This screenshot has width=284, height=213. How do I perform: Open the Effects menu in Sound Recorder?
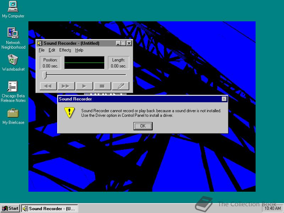coord(65,50)
